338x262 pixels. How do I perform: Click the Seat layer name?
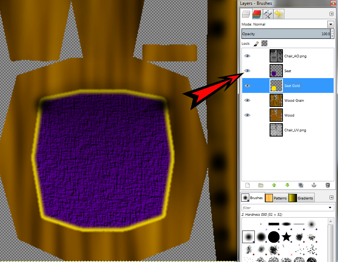click(288, 71)
